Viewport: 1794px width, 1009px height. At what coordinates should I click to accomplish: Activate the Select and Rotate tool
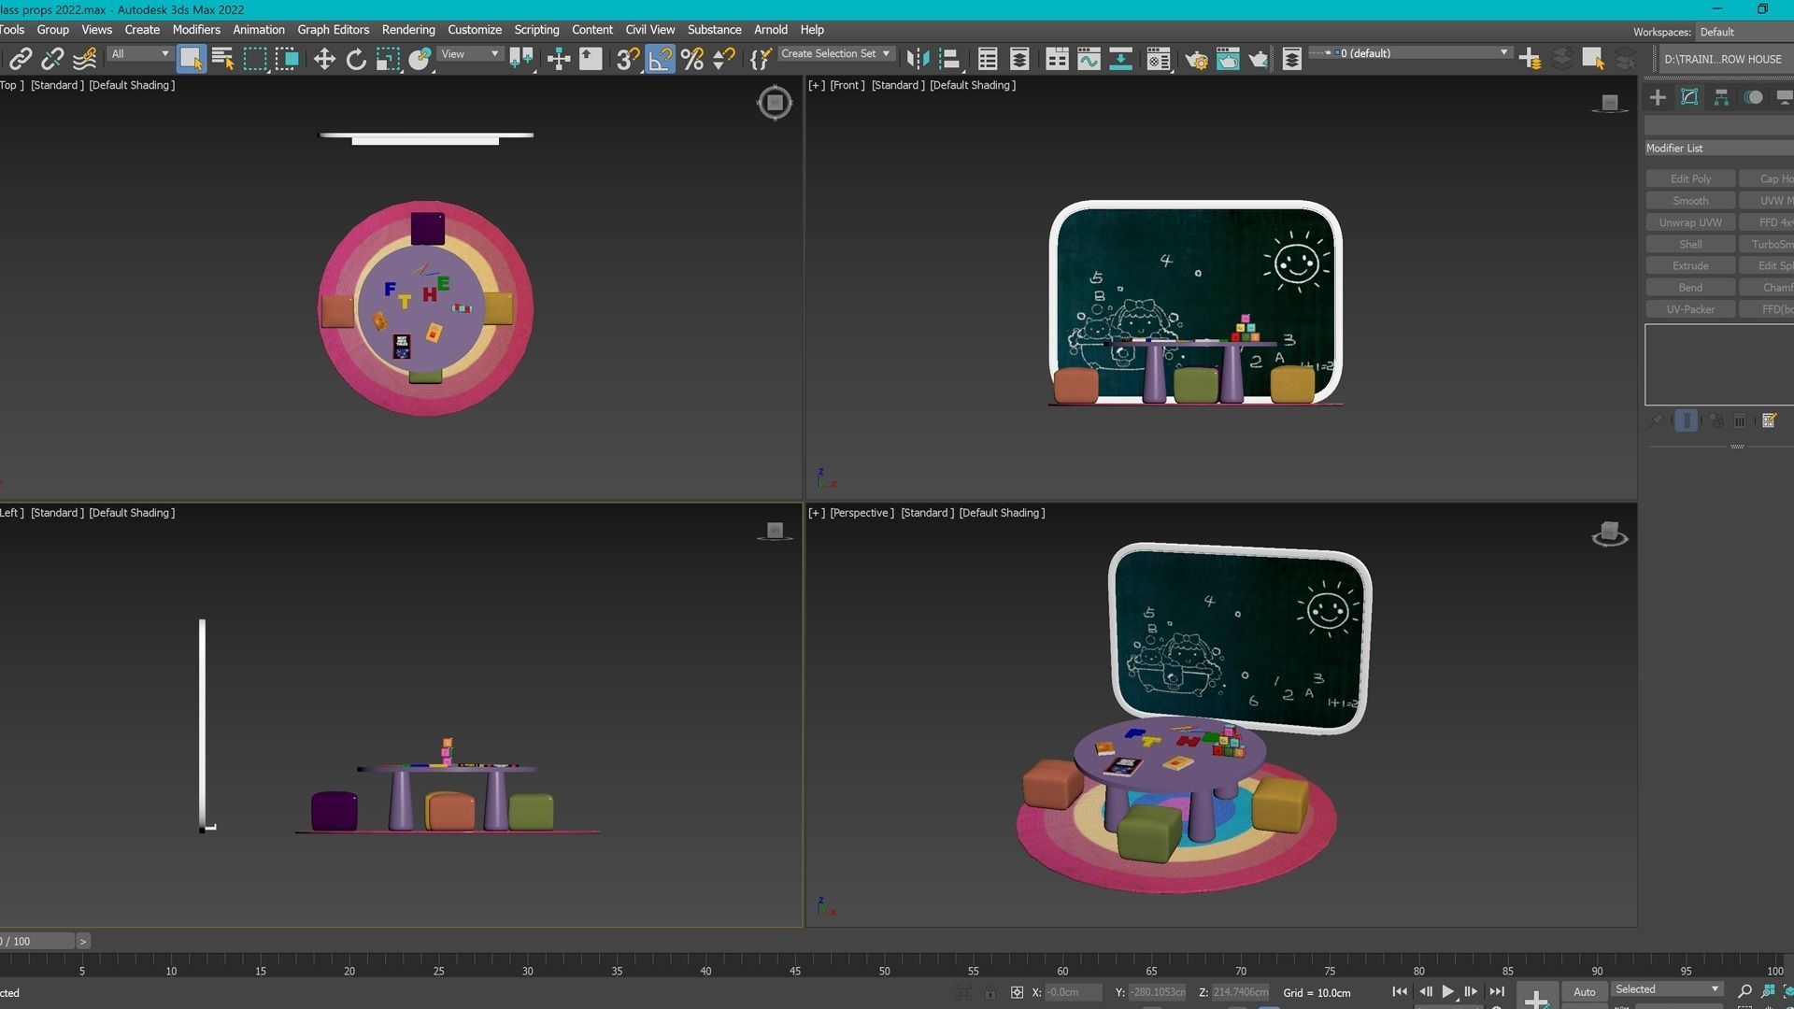coord(355,60)
